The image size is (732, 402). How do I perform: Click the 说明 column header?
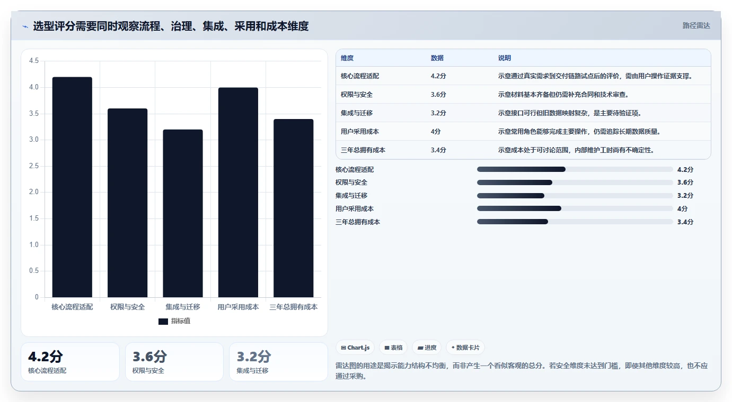click(505, 58)
